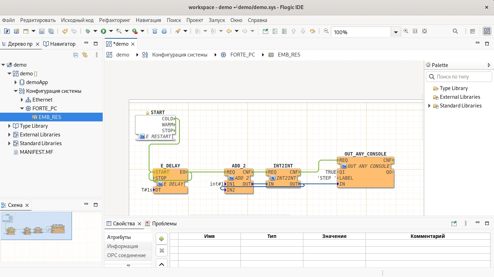Click the Undo arrow toolbar icon

[x=65, y=31]
